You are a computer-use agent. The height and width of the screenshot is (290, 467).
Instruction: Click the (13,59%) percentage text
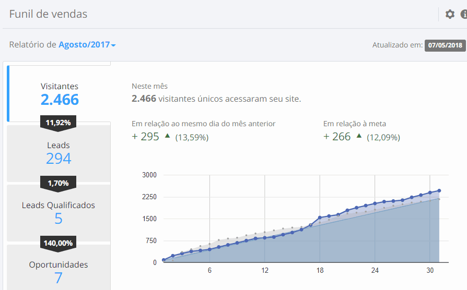tap(192, 137)
